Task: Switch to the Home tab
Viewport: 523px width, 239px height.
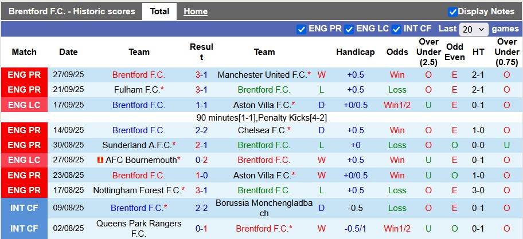Action: coord(196,11)
